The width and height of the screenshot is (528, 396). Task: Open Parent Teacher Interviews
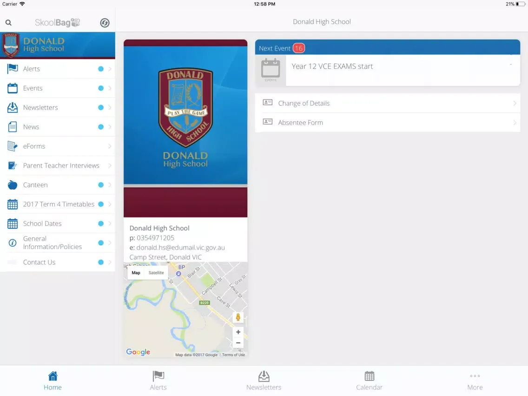(x=58, y=165)
